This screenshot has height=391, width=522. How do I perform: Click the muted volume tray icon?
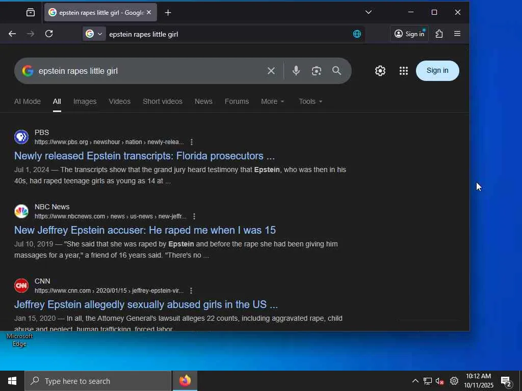point(440,381)
